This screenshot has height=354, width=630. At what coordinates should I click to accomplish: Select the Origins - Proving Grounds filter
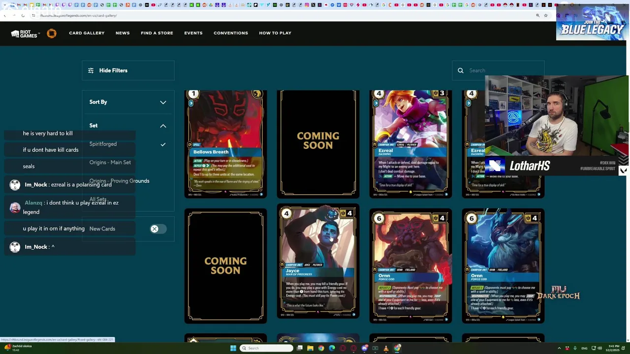[x=119, y=181]
